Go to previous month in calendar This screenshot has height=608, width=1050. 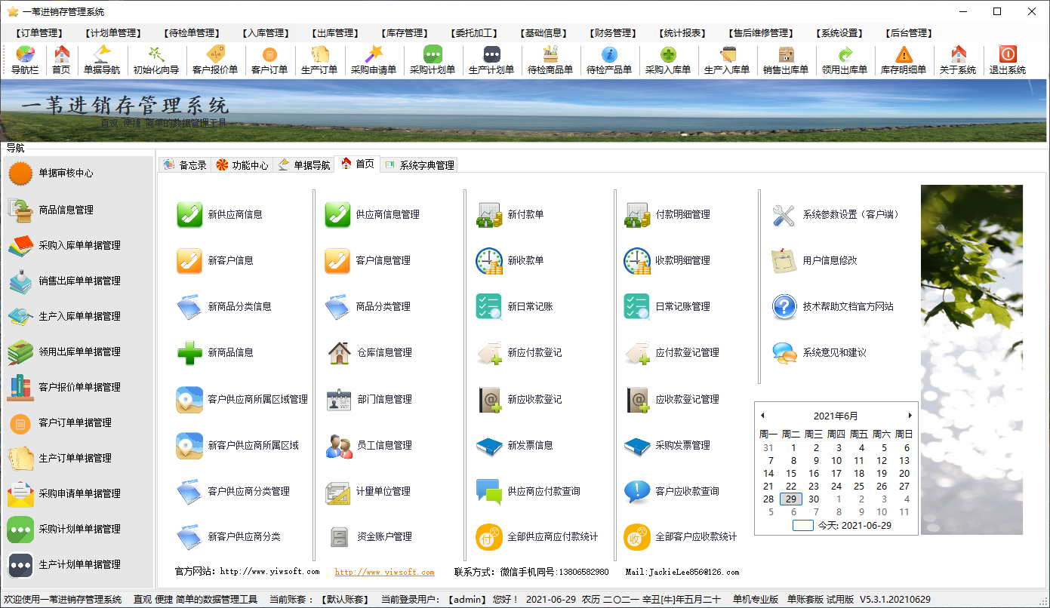[762, 416]
